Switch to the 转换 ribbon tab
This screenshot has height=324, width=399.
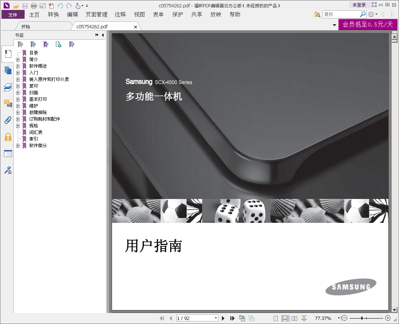[x=53, y=14]
